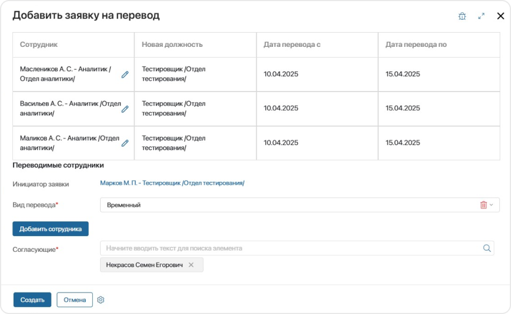511x314 pixels.
Task: Edit the Масленников А. С. employee row
Action: click(x=125, y=75)
